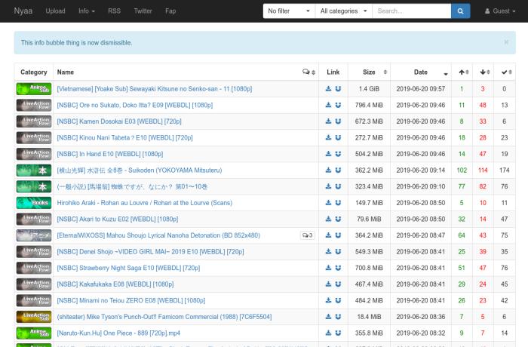Sort table by Date column

click(x=421, y=72)
